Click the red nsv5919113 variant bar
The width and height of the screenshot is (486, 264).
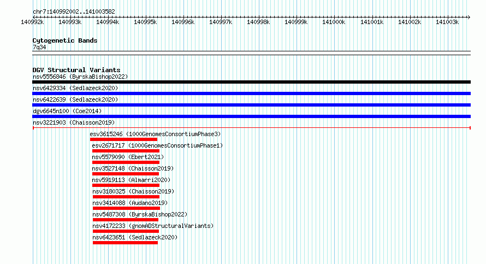[126, 185]
